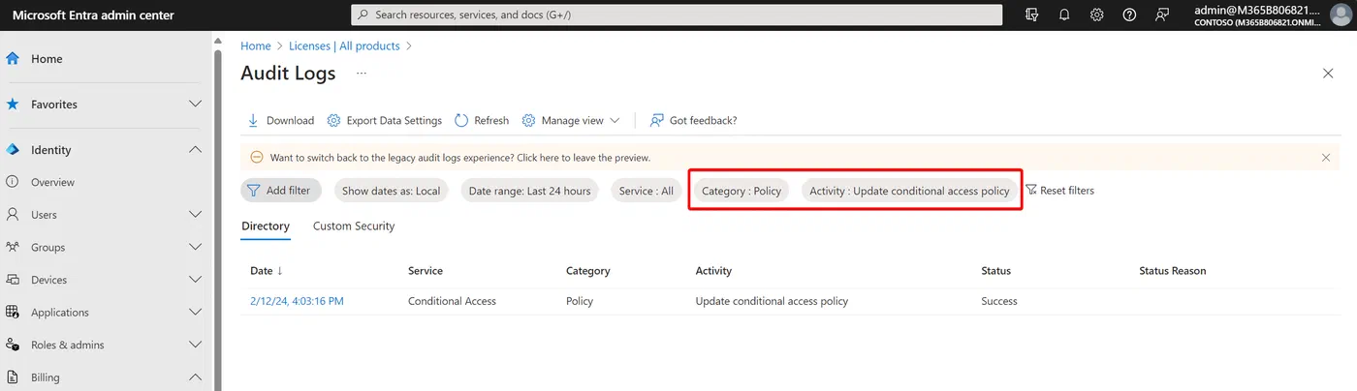The height and width of the screenshot is (391, 1357).
Task: Open the Audit Logs ellipsis menu
Action: point(362,74)
